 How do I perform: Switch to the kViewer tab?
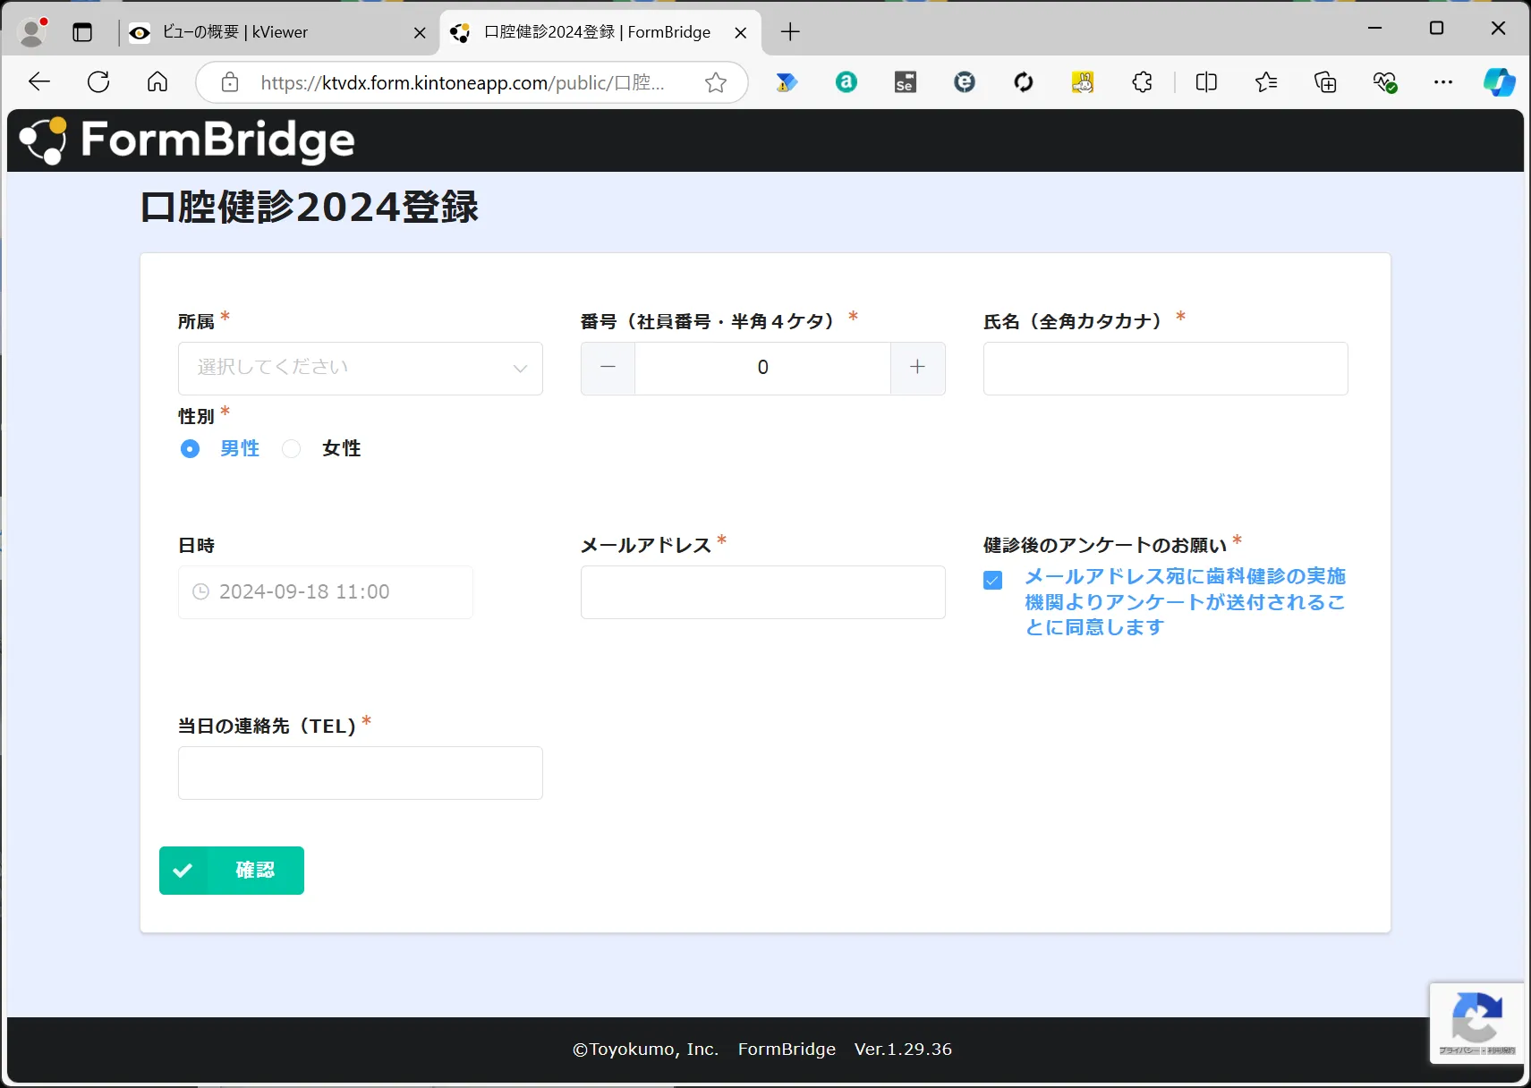(x=268, y=32)
